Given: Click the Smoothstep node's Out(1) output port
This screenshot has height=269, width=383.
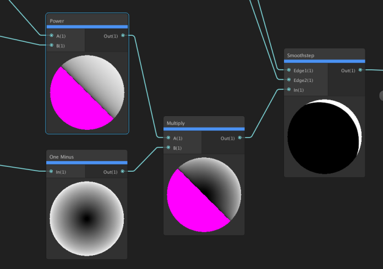Looking at the screenshot, I should (360, 70).
